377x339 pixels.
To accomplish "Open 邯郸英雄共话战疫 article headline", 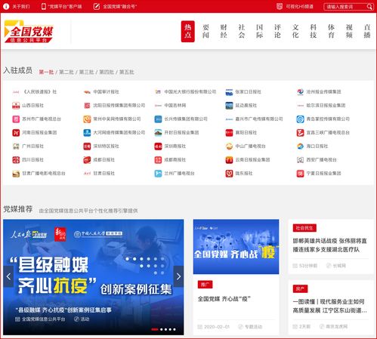I will (x=329, y=245).
